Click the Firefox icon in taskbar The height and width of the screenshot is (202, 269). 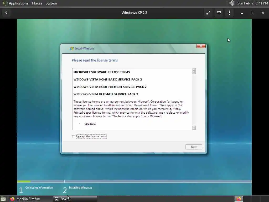12,199
